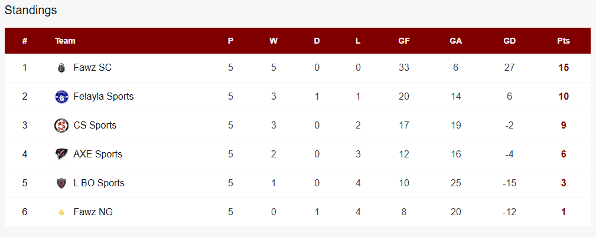The height and width of the screenshot is (237, 596).
Task: Click the GD column header
Action: (509, 41)
